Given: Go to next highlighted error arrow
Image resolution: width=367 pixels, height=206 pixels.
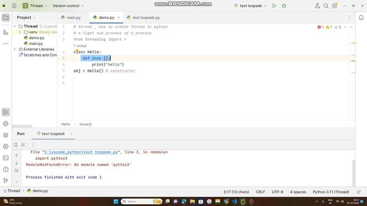Looking at the screenshot, I should (x=352, y=27).
